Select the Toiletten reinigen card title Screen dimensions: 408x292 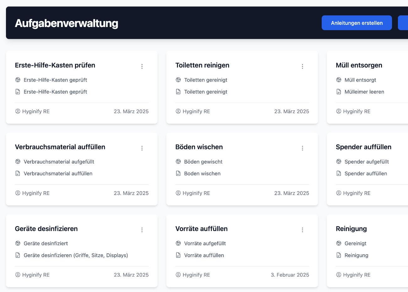(x=202, y=65)
